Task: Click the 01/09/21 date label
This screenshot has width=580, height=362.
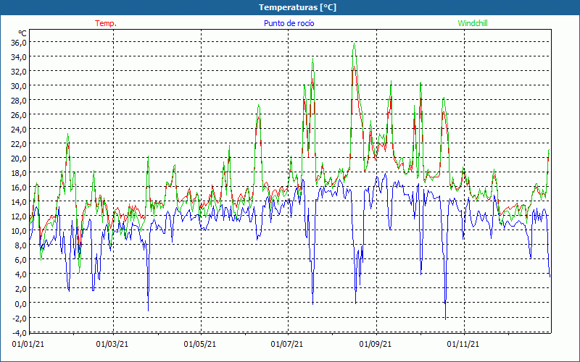Action: (376, 345)
